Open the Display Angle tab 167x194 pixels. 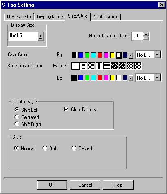tap(105, 17)
